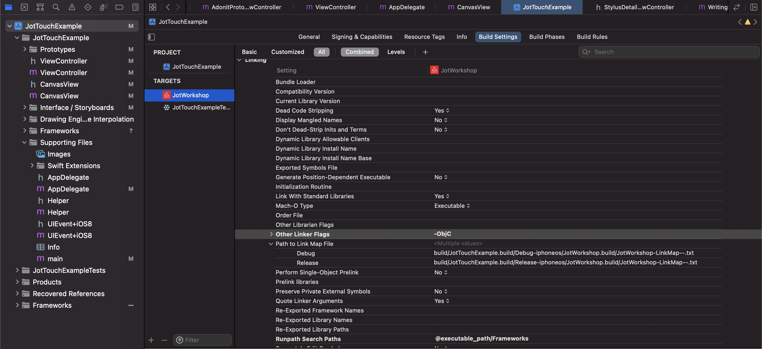Open the Find navigator magnifier icon
The height and width of the screenshot is (349, 762).
tap(56, 7)
